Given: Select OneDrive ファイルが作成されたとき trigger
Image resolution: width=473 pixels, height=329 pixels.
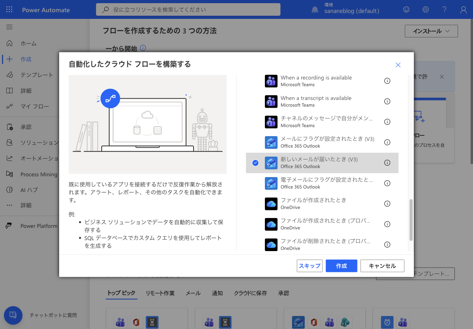Looking at the screenshot, I should pos(322,203).
